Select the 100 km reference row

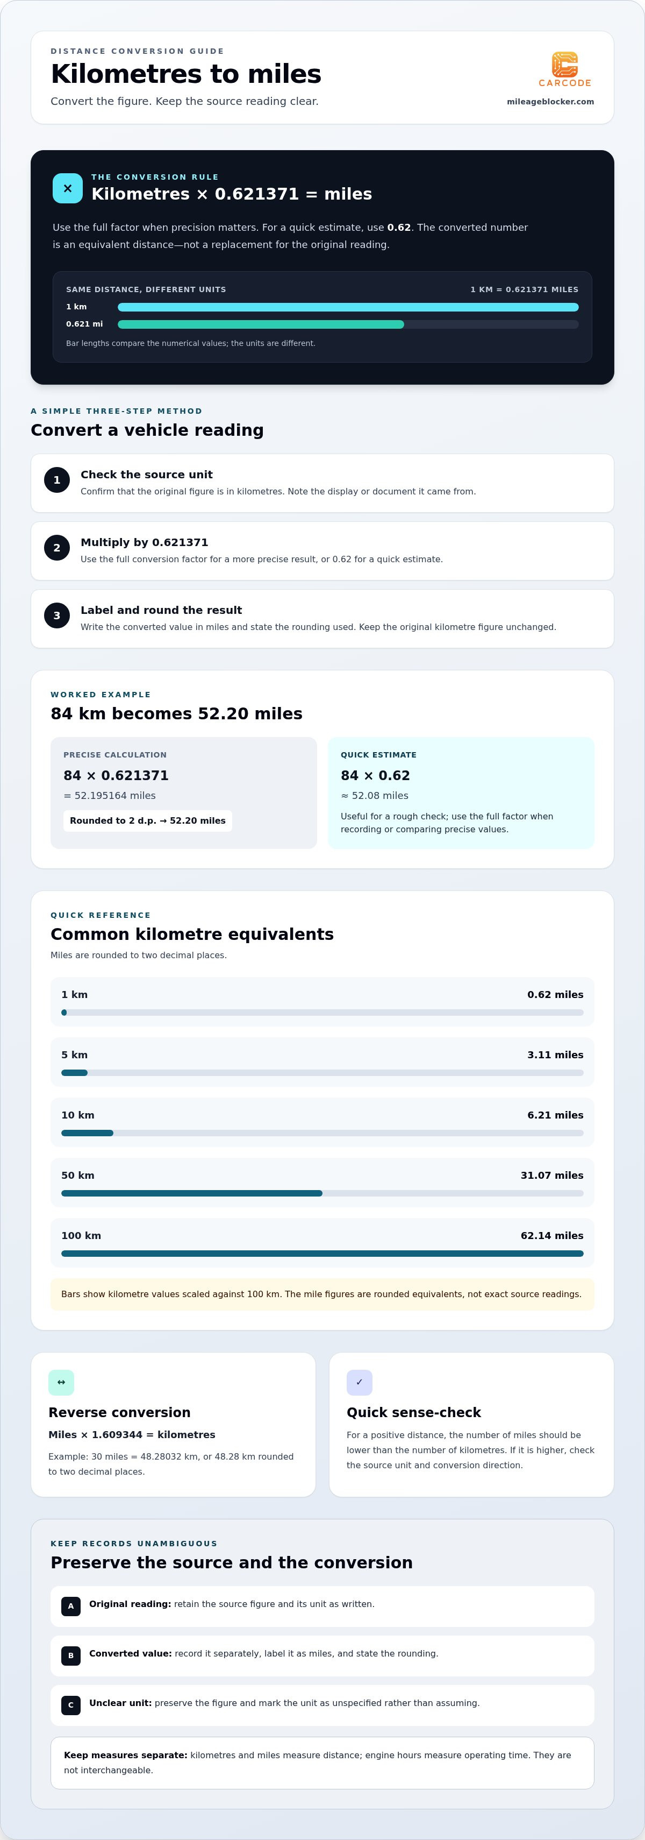tap(322, 1243)
